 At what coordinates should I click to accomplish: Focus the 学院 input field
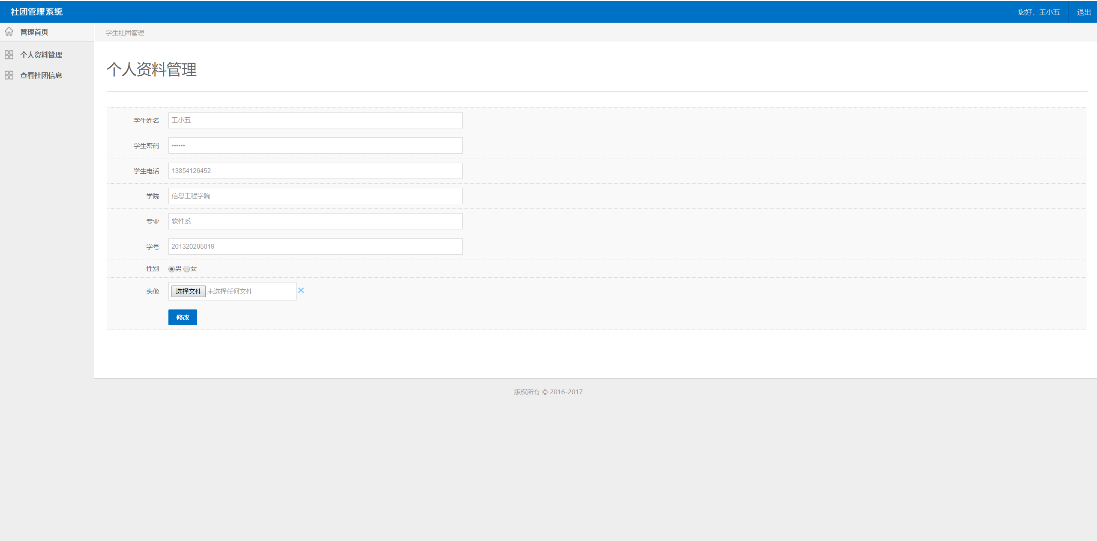point(315,196)
